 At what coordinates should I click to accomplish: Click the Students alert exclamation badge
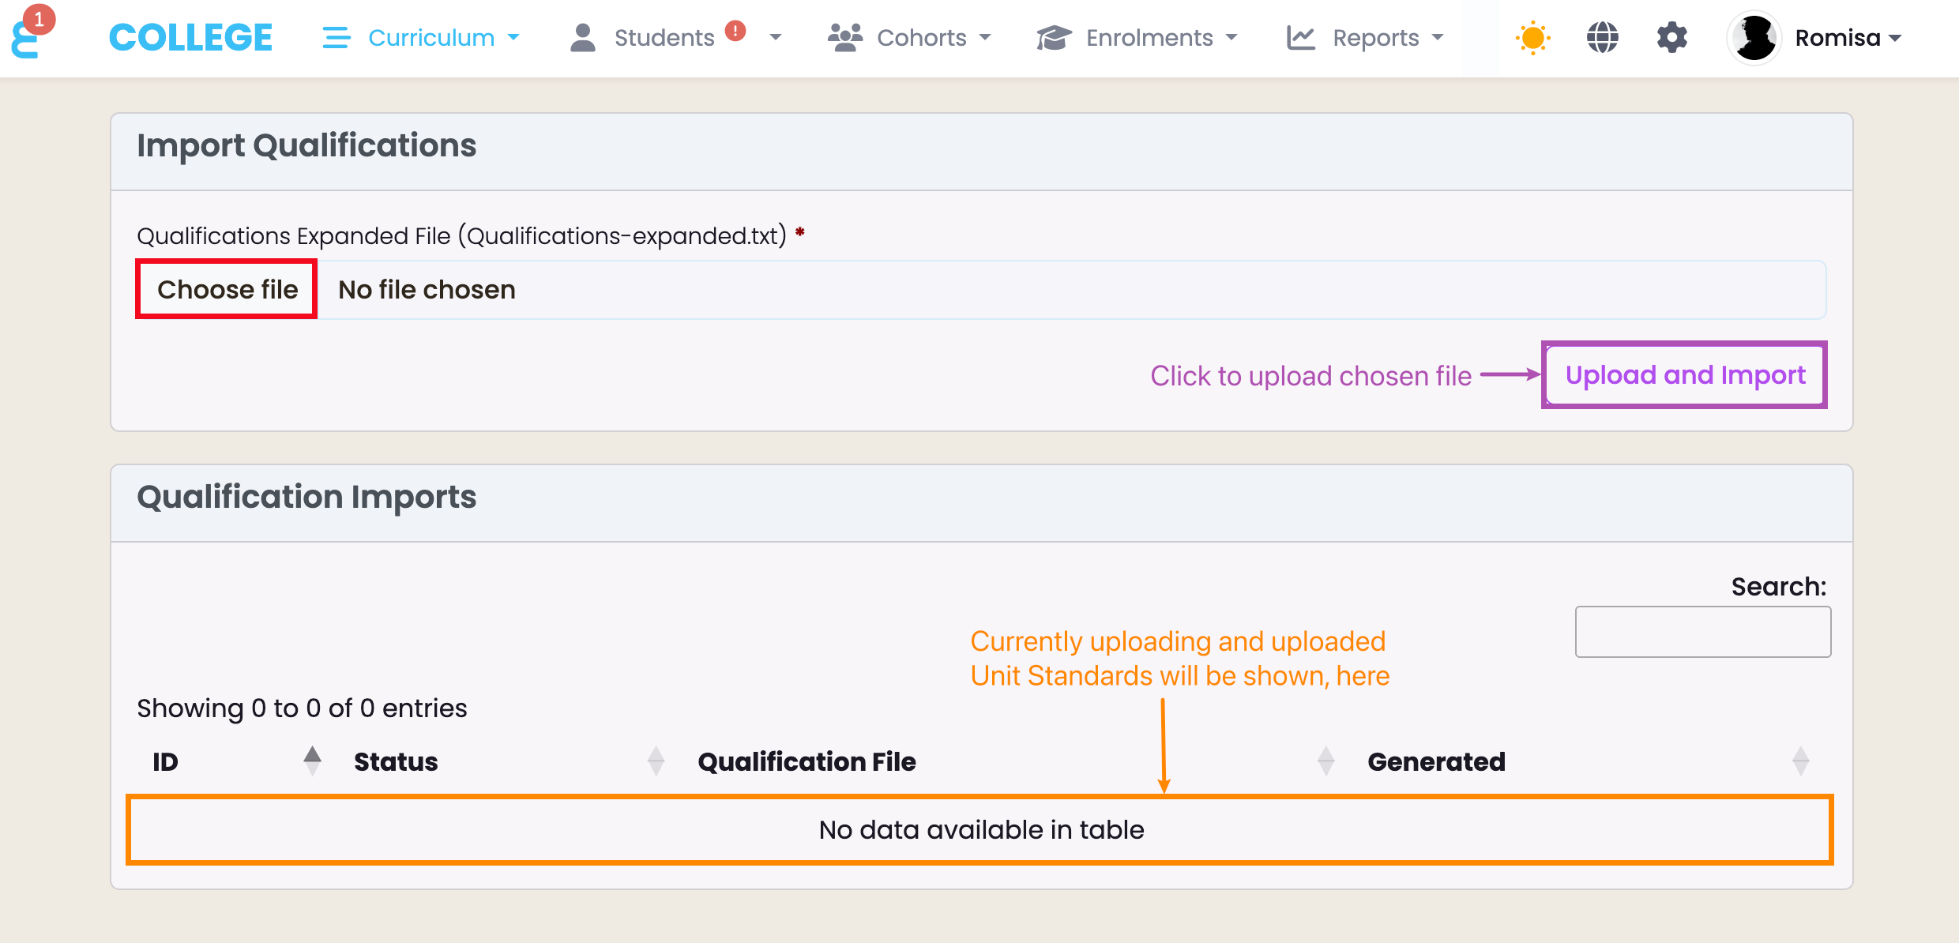[x=735, y=31]
